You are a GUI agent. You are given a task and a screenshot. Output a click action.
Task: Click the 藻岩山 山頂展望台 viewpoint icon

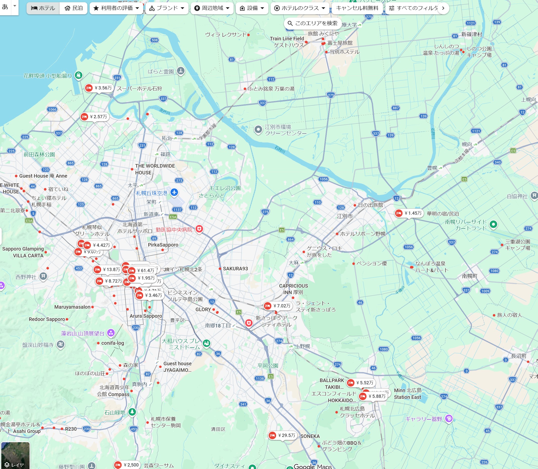(x=111, y=333)
